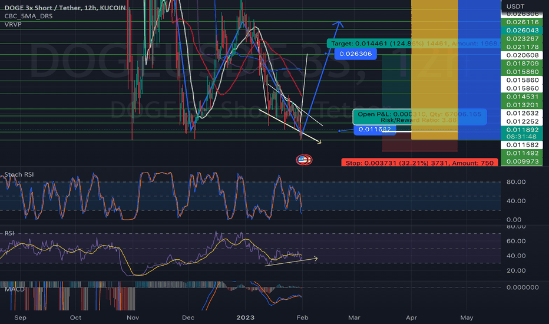Click the MACD 0.000000 scale value
The image size is (549, 324).
tap(522, 287)
